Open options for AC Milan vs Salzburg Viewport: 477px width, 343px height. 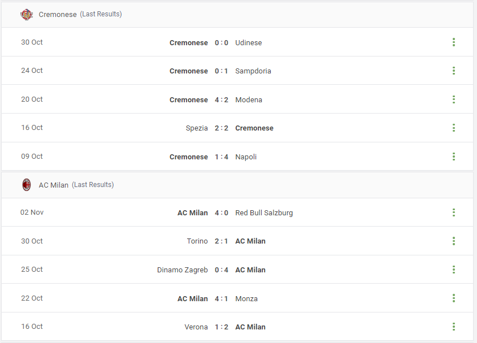454,212
